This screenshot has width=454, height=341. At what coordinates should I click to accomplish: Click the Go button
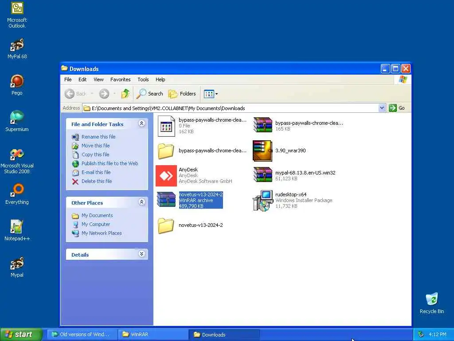397,108
